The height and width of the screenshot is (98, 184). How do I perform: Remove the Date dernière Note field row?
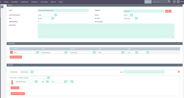[x=12, y=82]
